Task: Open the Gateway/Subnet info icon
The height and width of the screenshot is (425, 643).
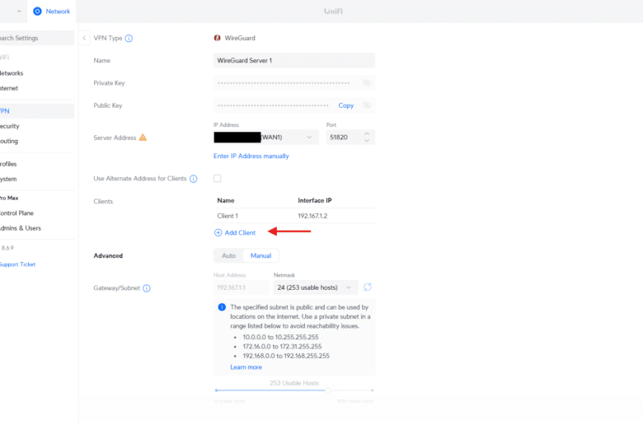Action: (147, 288)
